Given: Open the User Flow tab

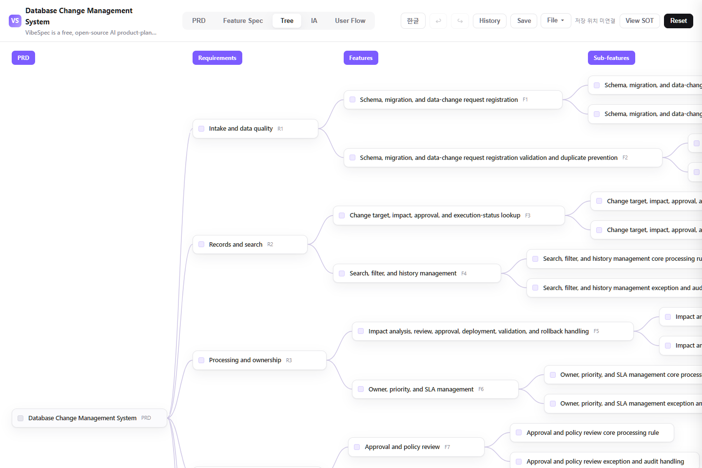Looking at the screenshot, I should click(350, 21).
